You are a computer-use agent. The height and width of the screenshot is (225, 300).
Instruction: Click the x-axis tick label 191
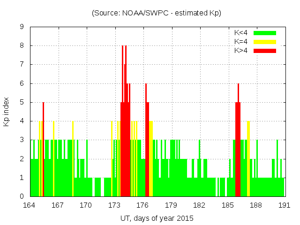tap(284, 205)
